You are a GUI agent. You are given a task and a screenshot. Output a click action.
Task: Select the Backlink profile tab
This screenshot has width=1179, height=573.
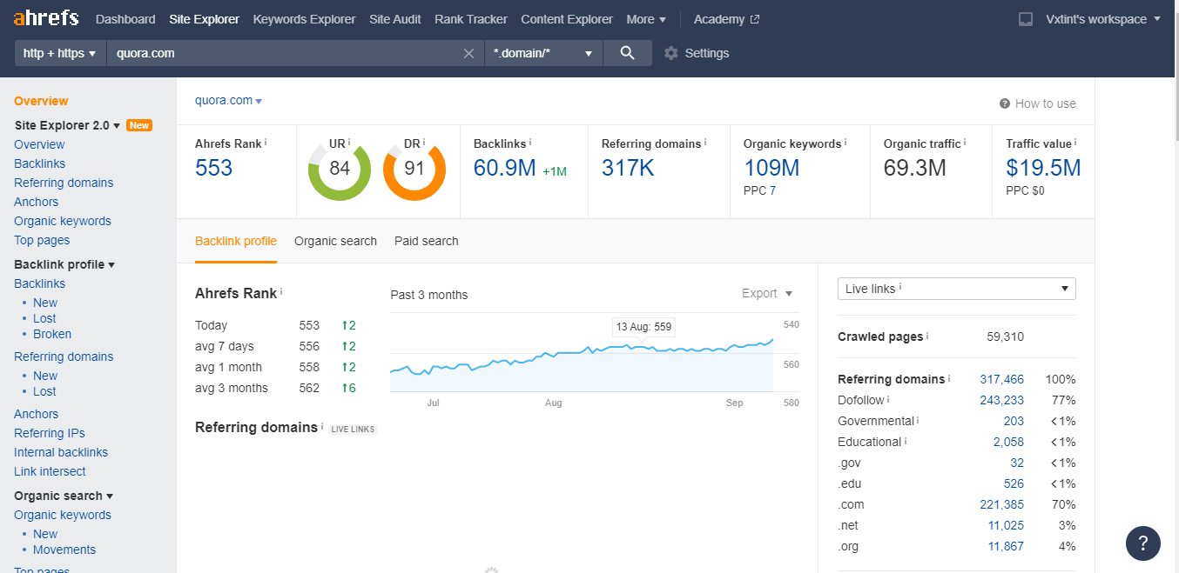(236, 241)
